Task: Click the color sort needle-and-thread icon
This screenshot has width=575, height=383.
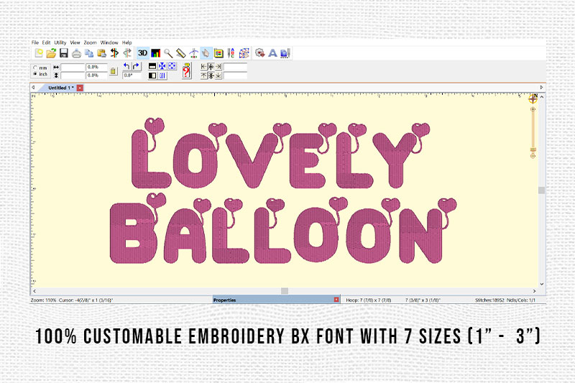Action: [114, 53]
